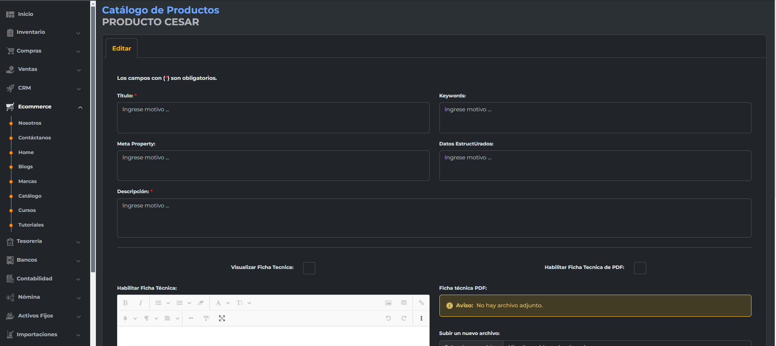Collapse the Ecommerce menu chevron
Viewport: 776px width, 346px height.
click(x=80, y=108)
